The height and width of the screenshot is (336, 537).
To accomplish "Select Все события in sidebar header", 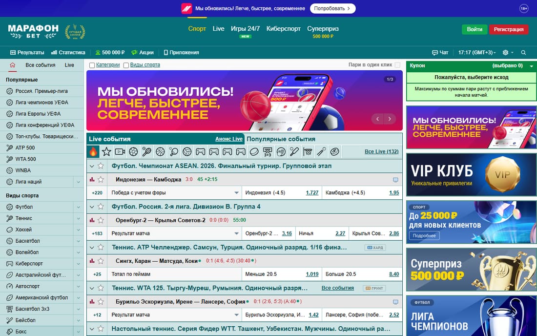I will pyautogui.click(x=40, y=65).
